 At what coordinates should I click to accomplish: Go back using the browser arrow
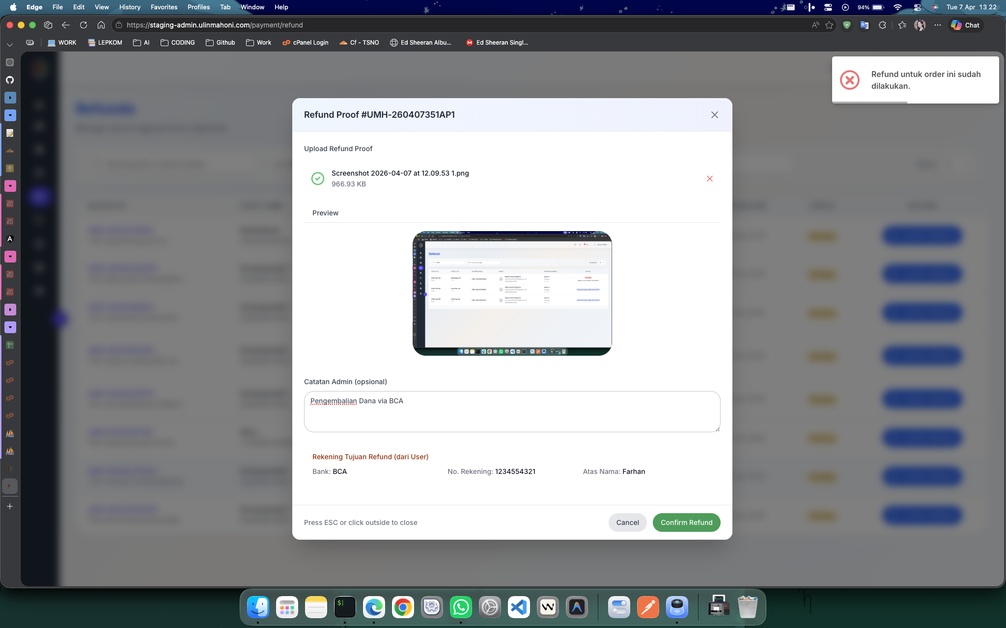pos(66,25)
